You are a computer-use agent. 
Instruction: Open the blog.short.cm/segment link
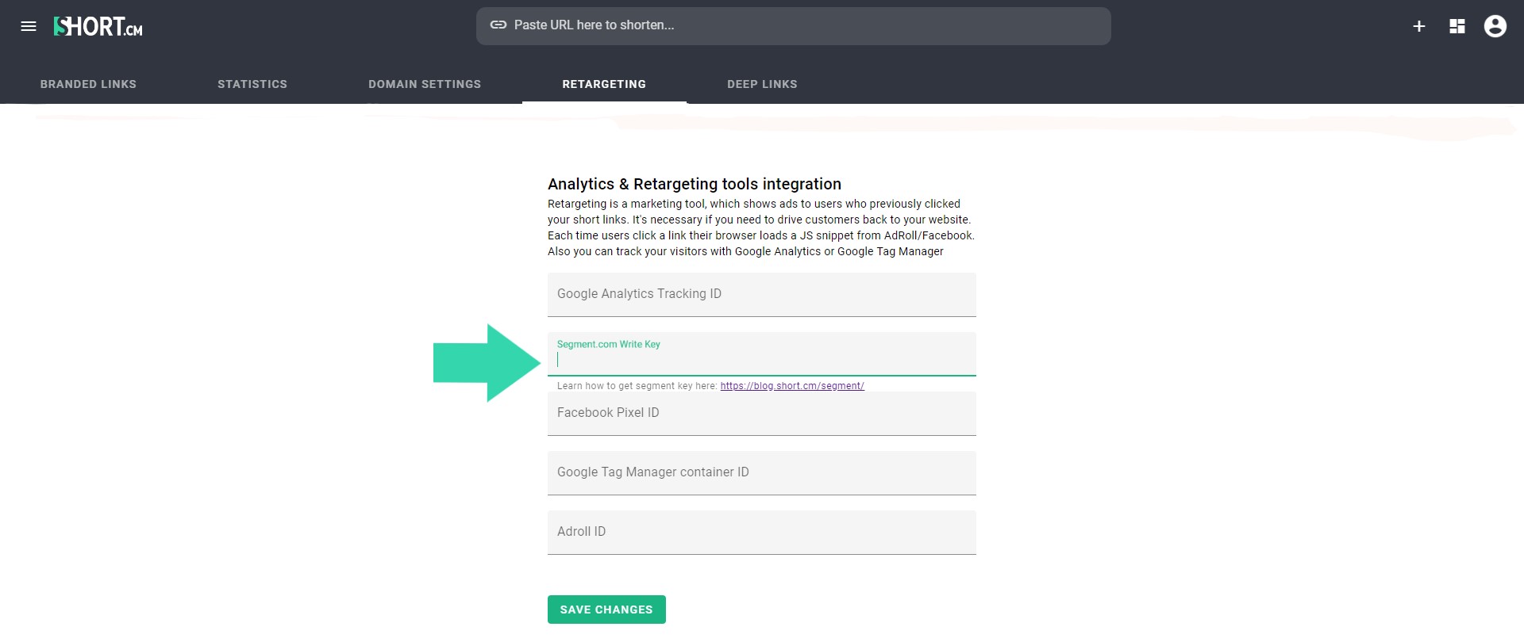pos(792,386)
